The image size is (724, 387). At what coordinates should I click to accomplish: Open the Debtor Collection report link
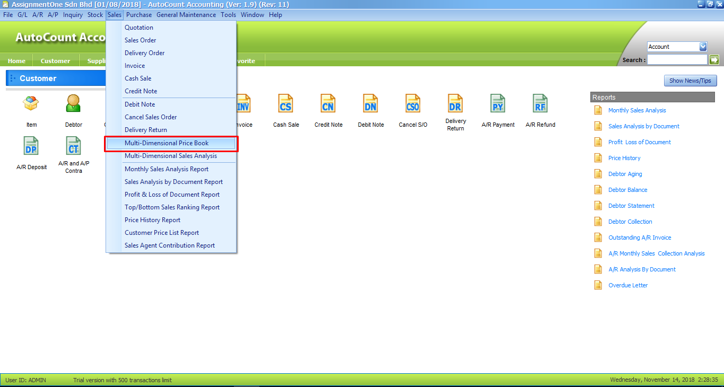(631, 222)
